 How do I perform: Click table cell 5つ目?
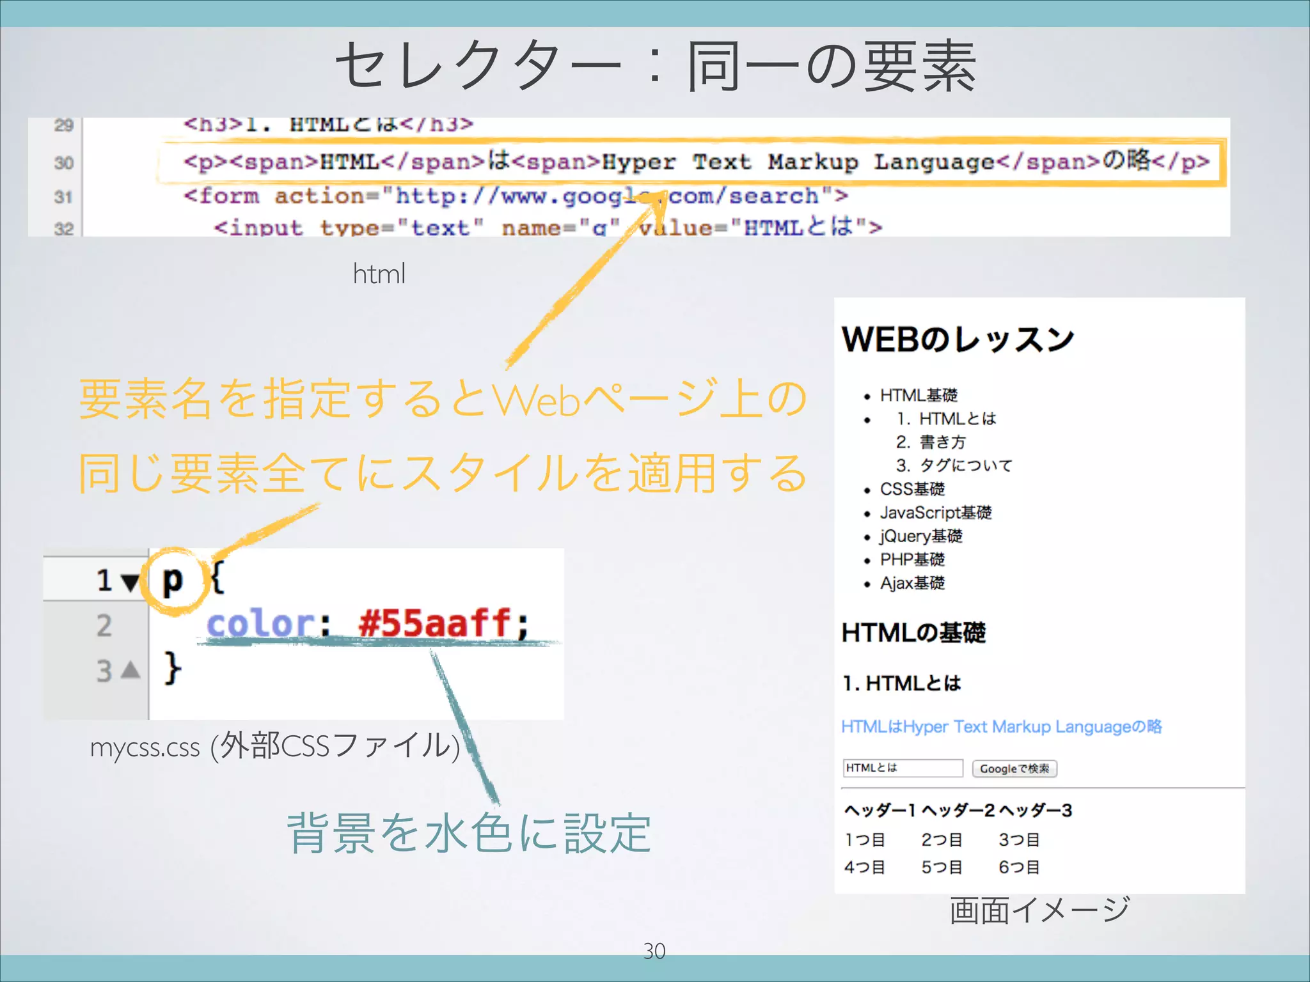tap(942, 867)
